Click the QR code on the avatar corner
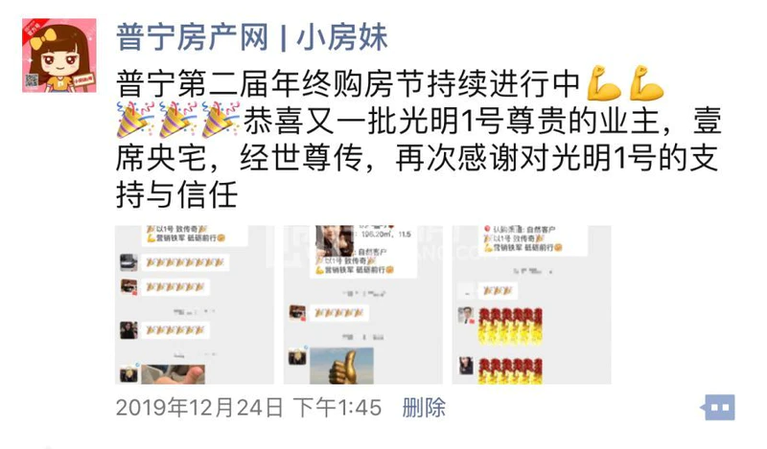 click(x=33, y=80)
